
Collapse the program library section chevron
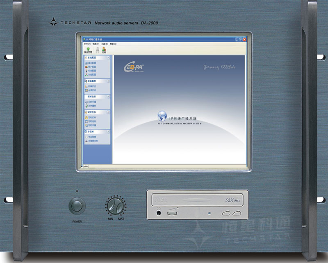(x=108, y=131)
